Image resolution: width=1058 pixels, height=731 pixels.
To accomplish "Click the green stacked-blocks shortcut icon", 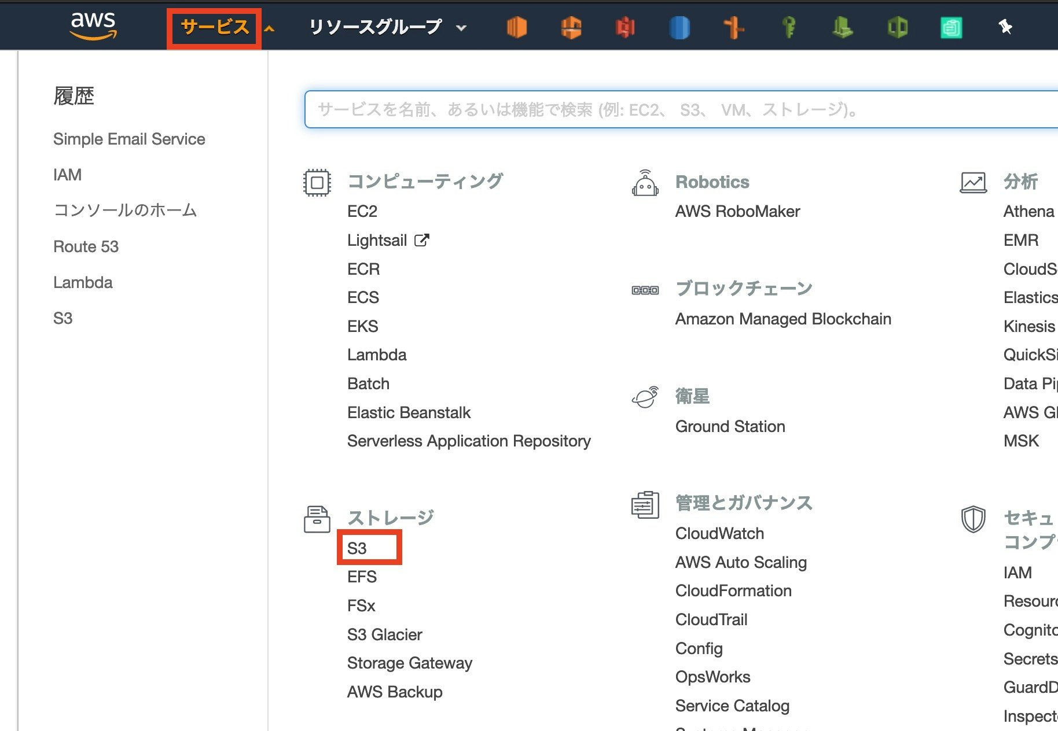I will (843, 27).
